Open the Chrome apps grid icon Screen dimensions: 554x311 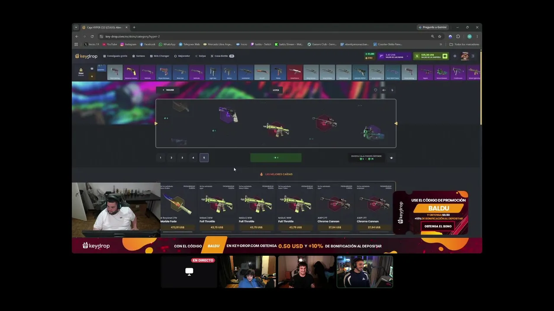click(76, 44)
